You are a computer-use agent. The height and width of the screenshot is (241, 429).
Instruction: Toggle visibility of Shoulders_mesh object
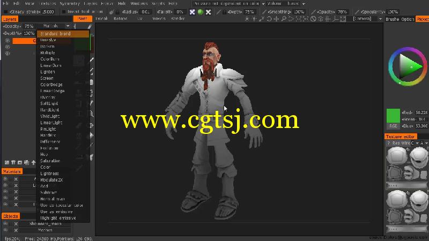(5, 223)
